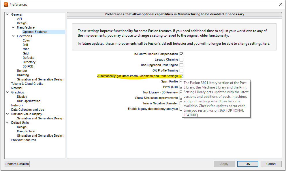Screen dimensions: 286x171
Task: Close the Preferences dialog
Action: click(x=281, y=4)
